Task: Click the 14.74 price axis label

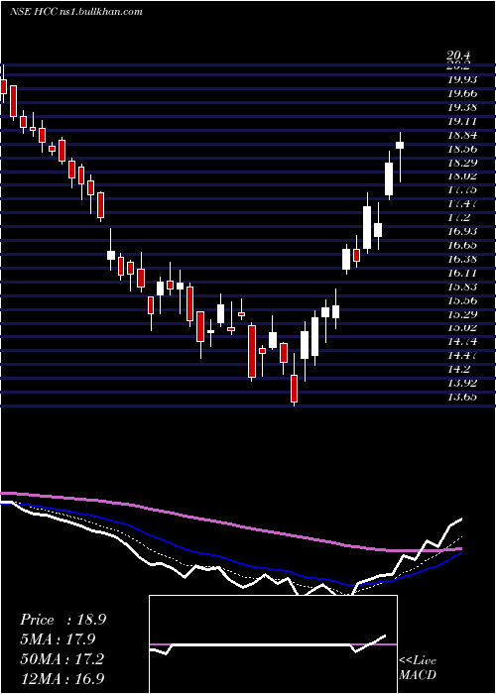Action: click(x=462, y=342)
